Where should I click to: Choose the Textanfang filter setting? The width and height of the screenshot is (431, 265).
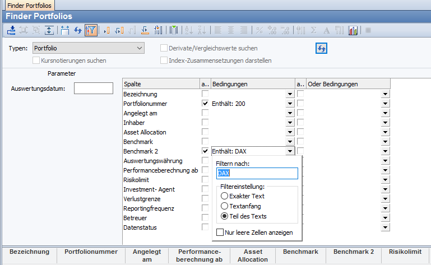225,206
